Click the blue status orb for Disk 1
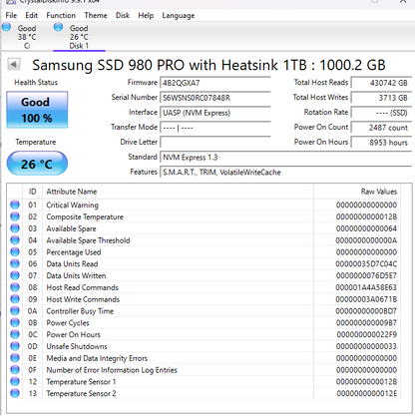 [58, 27]
